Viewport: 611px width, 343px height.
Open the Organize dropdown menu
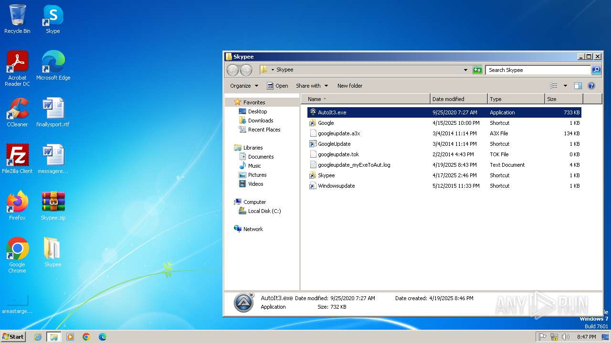[x=244, y=86]
